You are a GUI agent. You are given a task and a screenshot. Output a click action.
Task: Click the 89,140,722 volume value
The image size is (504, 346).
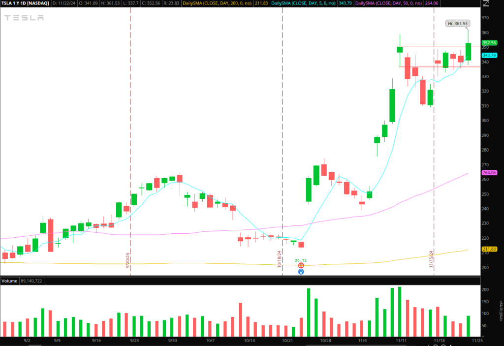(31, 281)
